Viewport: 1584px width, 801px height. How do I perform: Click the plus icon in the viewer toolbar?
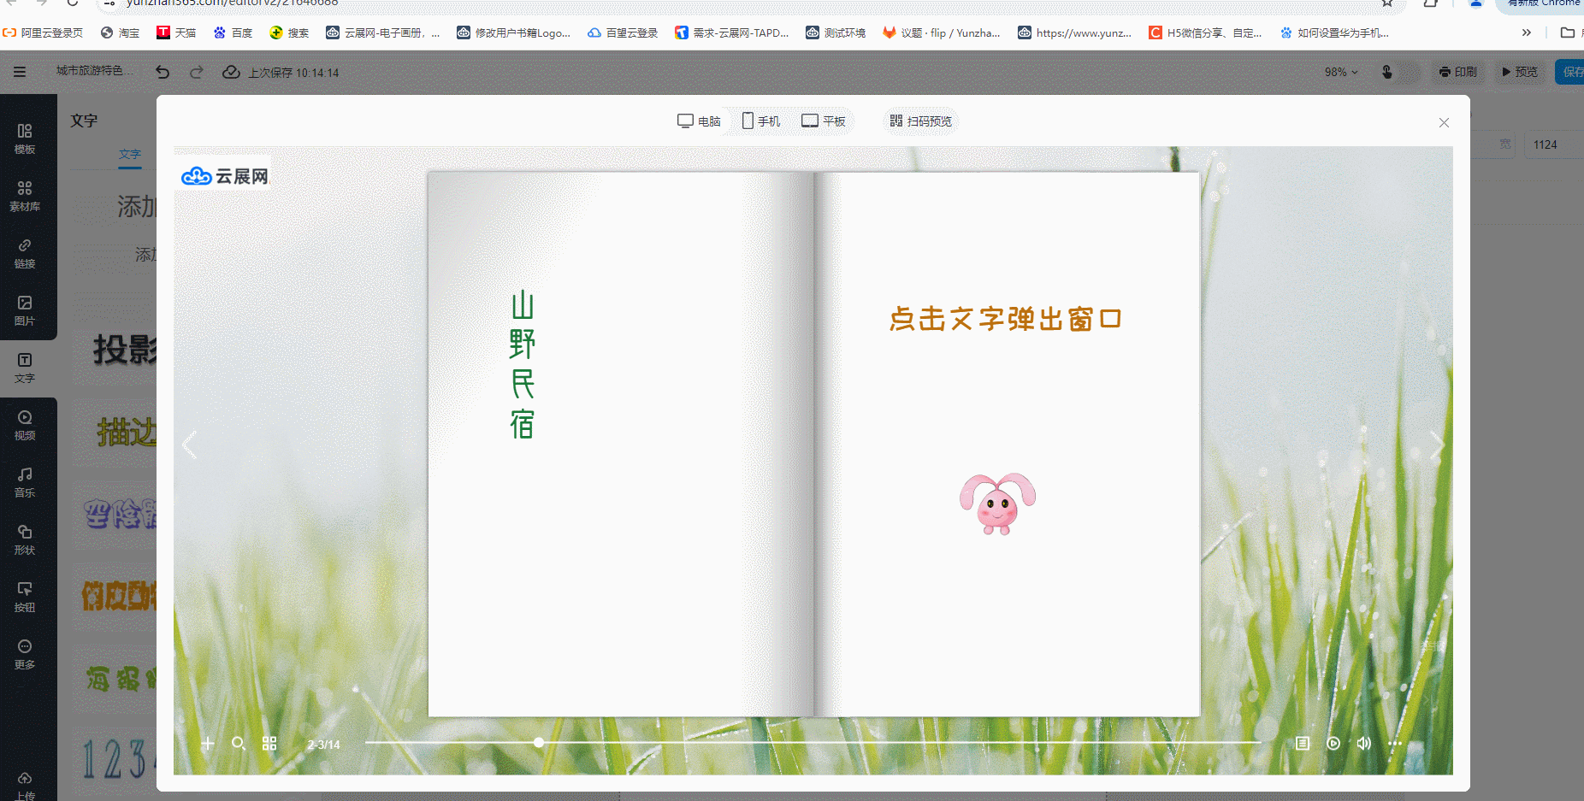point(208,744)
